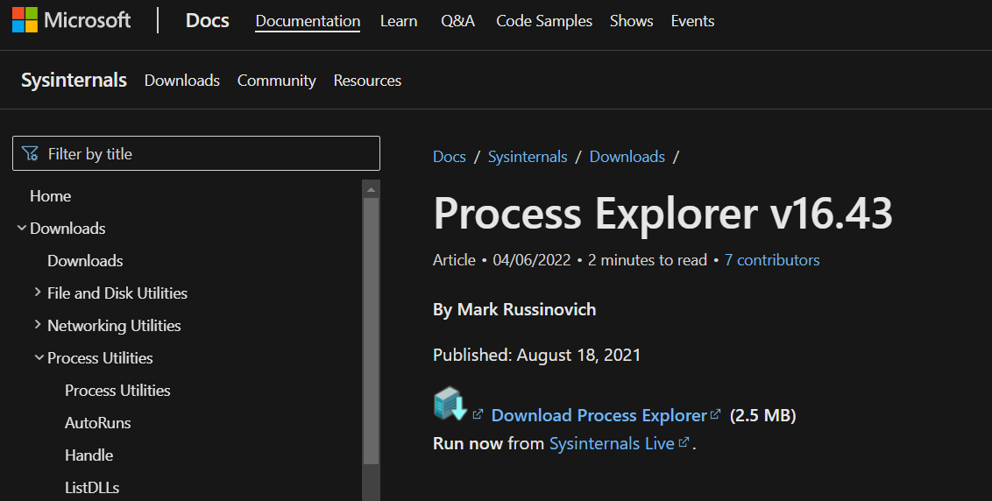The width and height of the screenshot is (992, 501).
Task: Click the Microsoft logo
Action: pos(72,20)
